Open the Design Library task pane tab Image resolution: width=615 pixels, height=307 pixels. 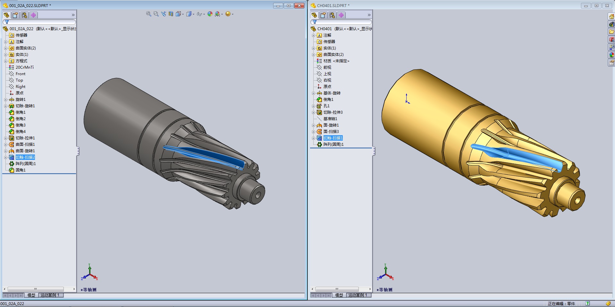tap(611, 24)
